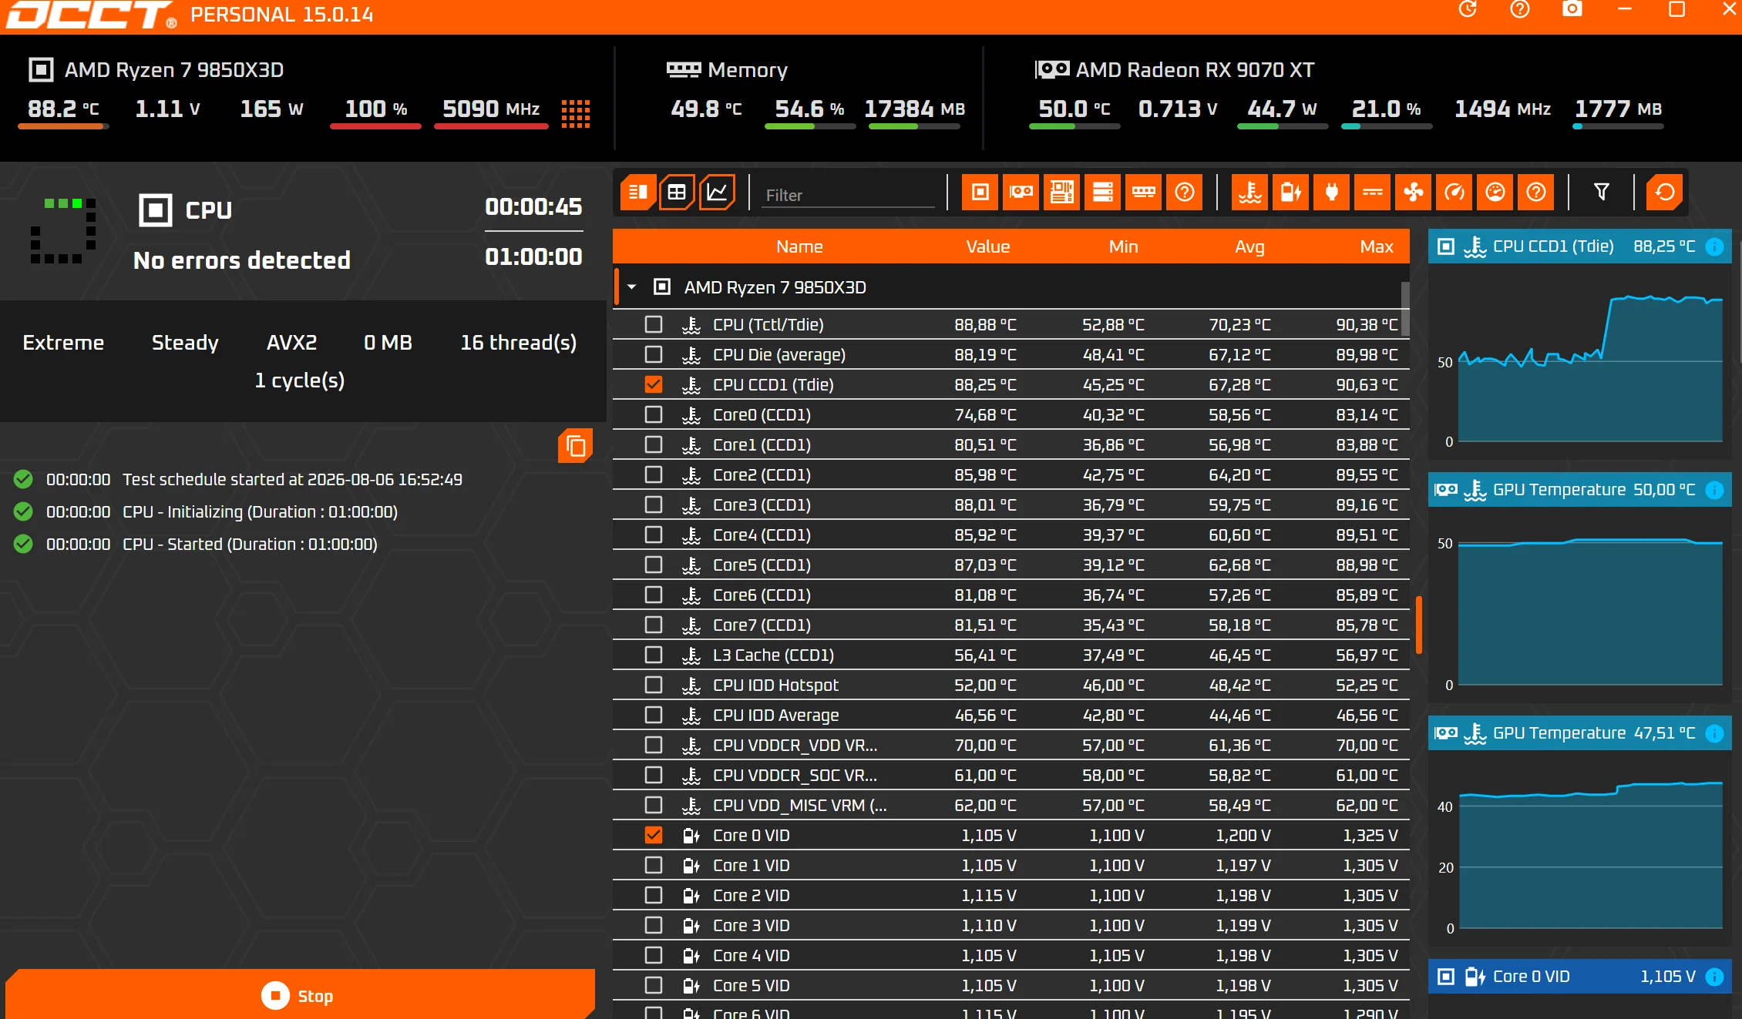Open info for the Core 0 VID graph
The width and height of the screenshot is (1742, 1019).
point(1715,977)
